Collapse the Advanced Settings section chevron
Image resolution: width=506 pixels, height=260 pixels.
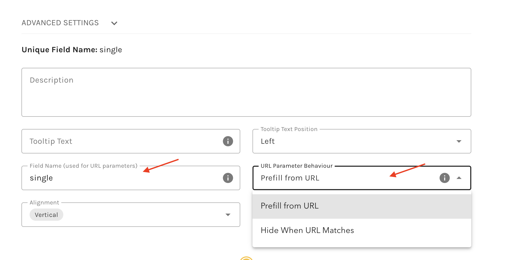point(114,23)
